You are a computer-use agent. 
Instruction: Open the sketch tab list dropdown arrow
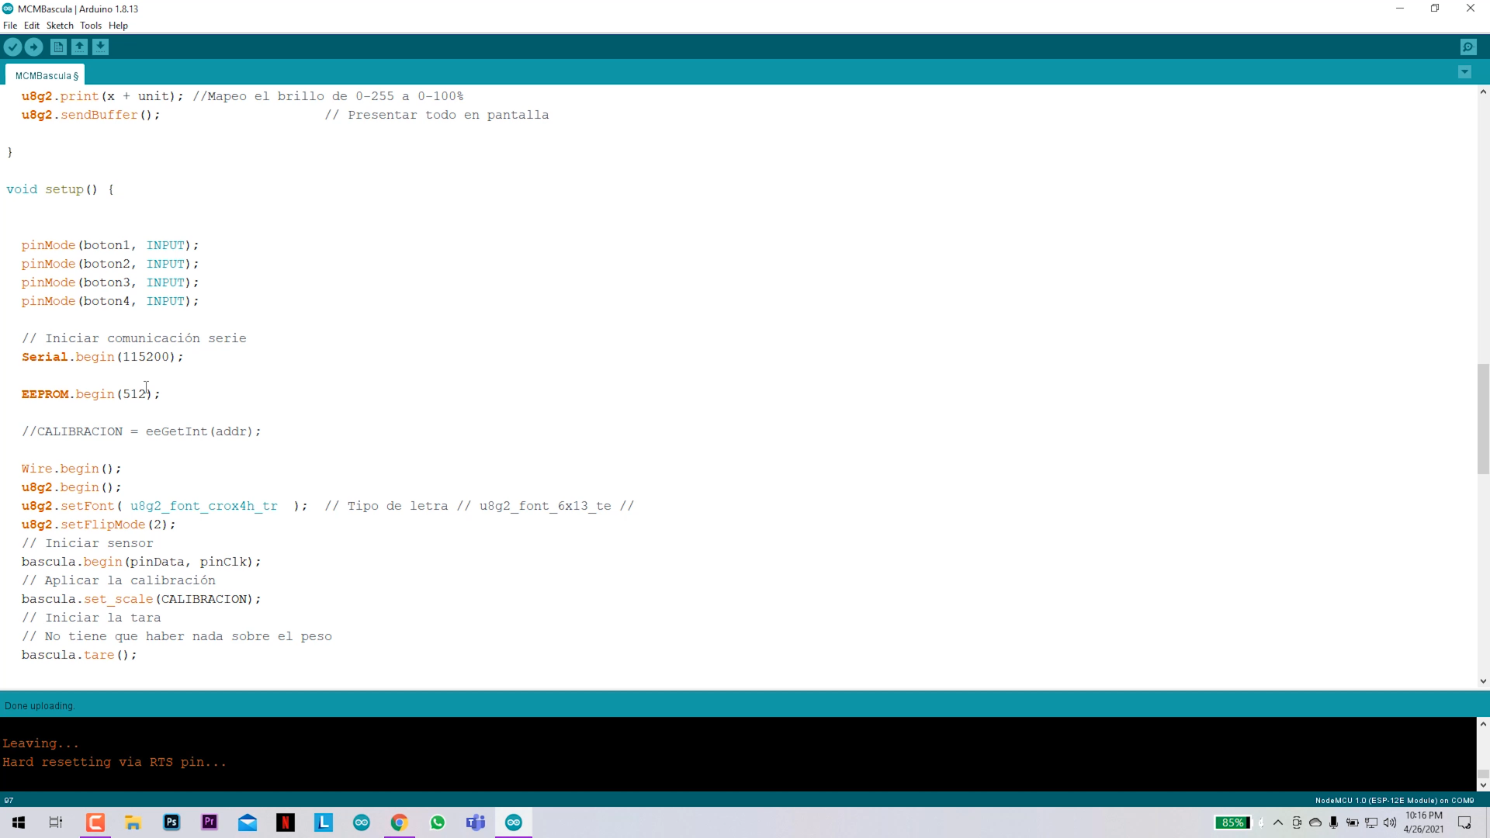[x=1464, y=71]
